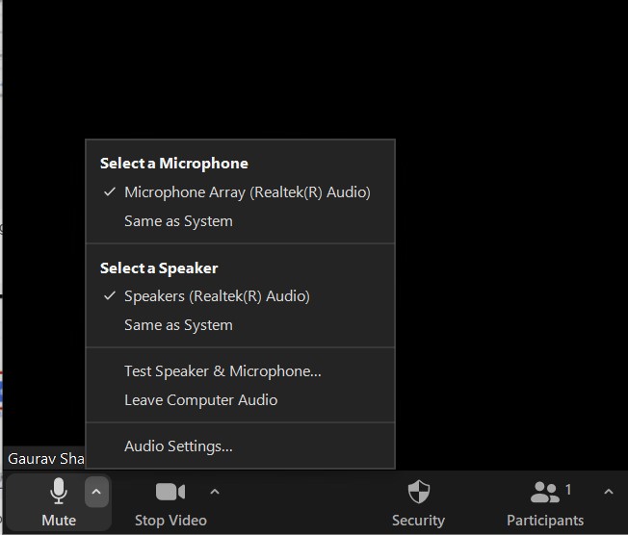Click the video camera icon
This screenshot has width=628, height=535.
pos(170,492)
